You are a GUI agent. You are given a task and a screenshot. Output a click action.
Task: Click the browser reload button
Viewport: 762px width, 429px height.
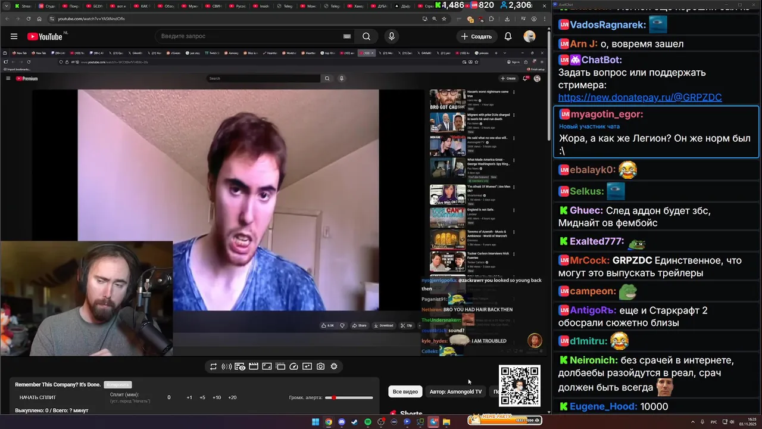point(29,18)
